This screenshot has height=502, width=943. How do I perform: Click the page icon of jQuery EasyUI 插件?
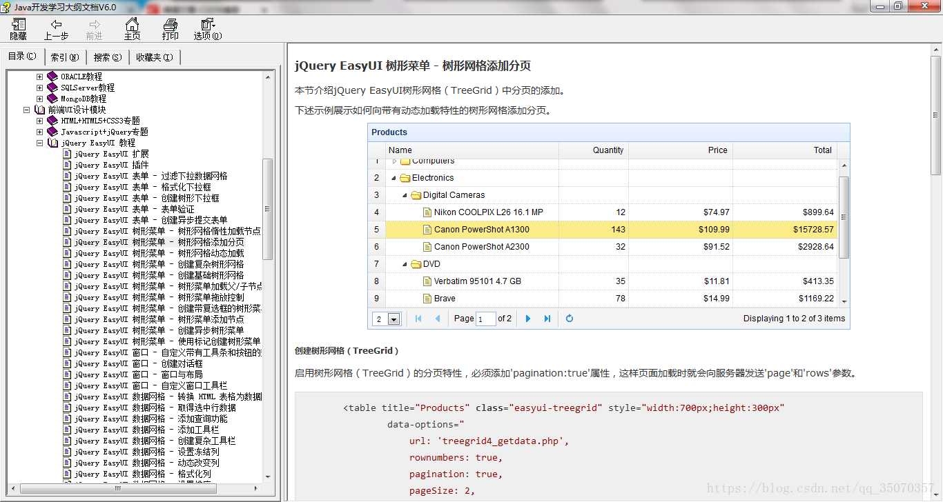[x=67, y=165]
